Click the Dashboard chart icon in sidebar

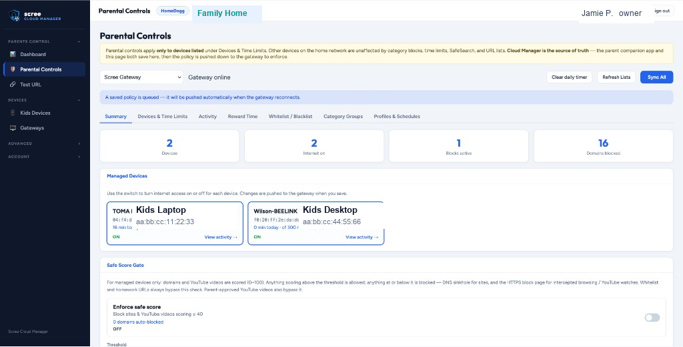pyautogui.click(x=13, y=55)
